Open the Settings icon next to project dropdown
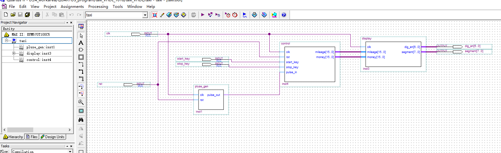501x153 pixels. [154, 15]
